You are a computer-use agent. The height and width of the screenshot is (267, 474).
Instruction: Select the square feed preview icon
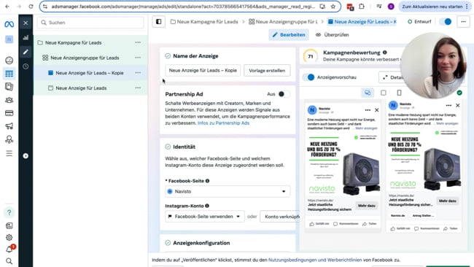click(384, 93)
